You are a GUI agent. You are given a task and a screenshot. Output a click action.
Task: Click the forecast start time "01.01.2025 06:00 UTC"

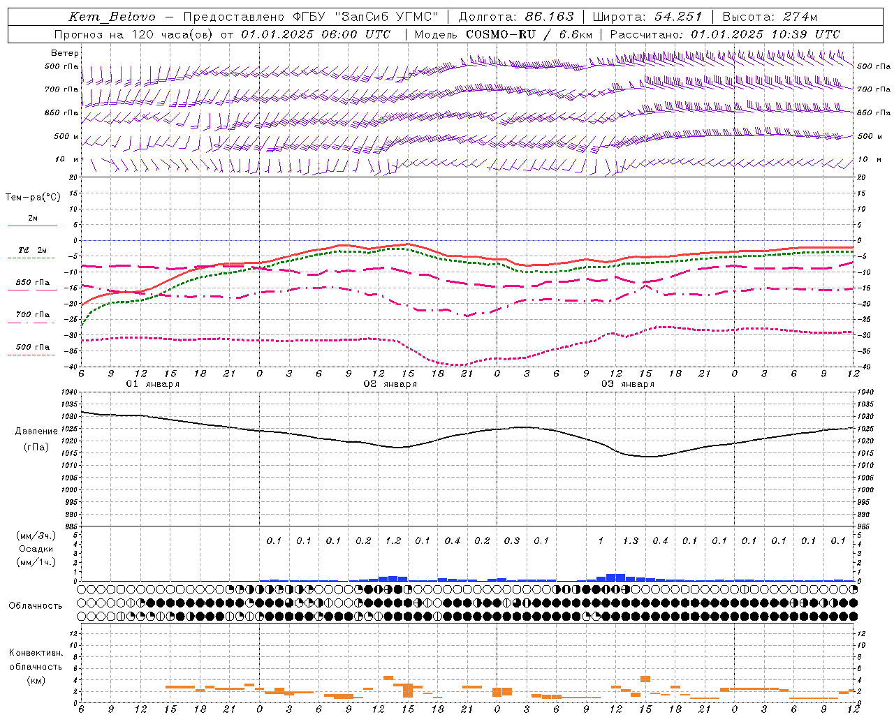[x=316, y=34]
